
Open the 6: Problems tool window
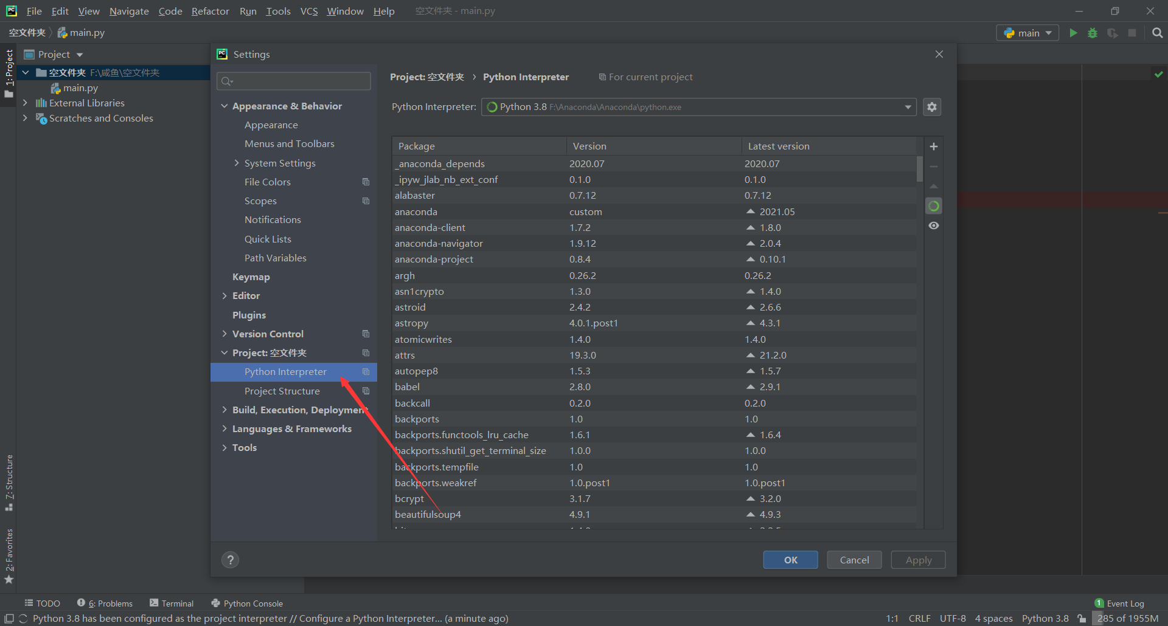click(105, 604)
